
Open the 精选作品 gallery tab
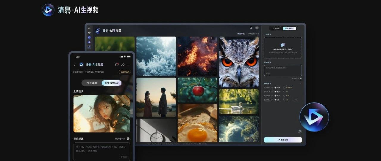241,34
